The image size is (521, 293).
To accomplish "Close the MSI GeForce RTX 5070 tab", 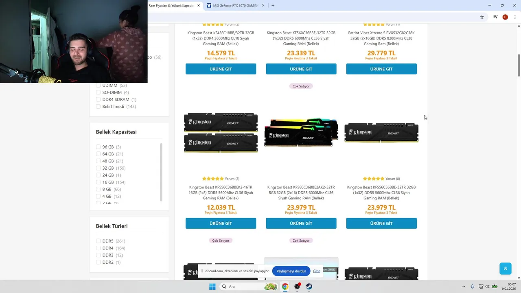I will [263, 6].
